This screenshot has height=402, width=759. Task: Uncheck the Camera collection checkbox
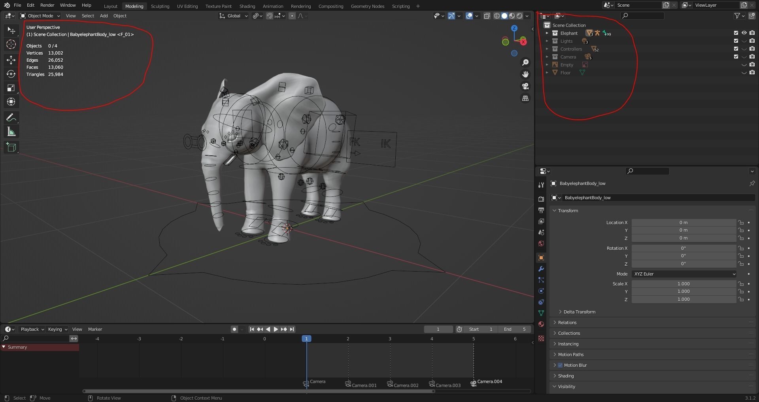pos(736,57)
